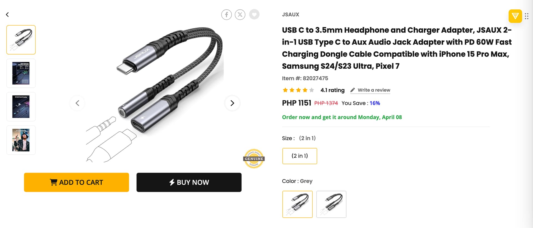Image resolution: width=533 pixels, height=228 pixels.
Task: Open the JSAUX brand link
Action: pos(290,14)
